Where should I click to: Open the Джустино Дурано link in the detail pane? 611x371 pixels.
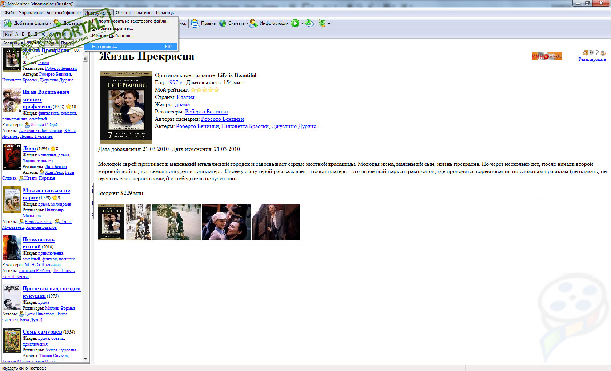(294, 126)
